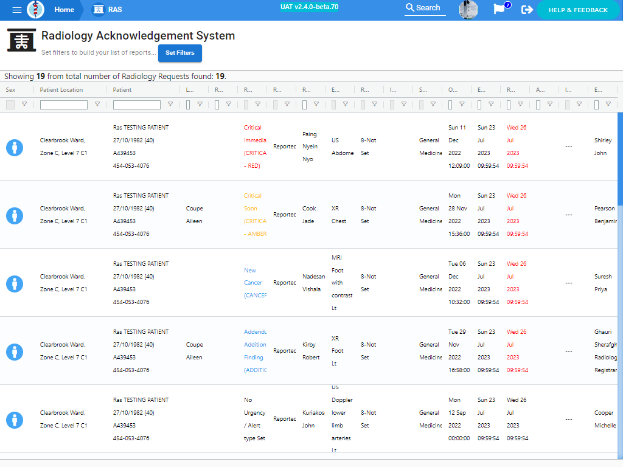
Task: Select the amber Critical Soon alert text
Action: point(255,215)
